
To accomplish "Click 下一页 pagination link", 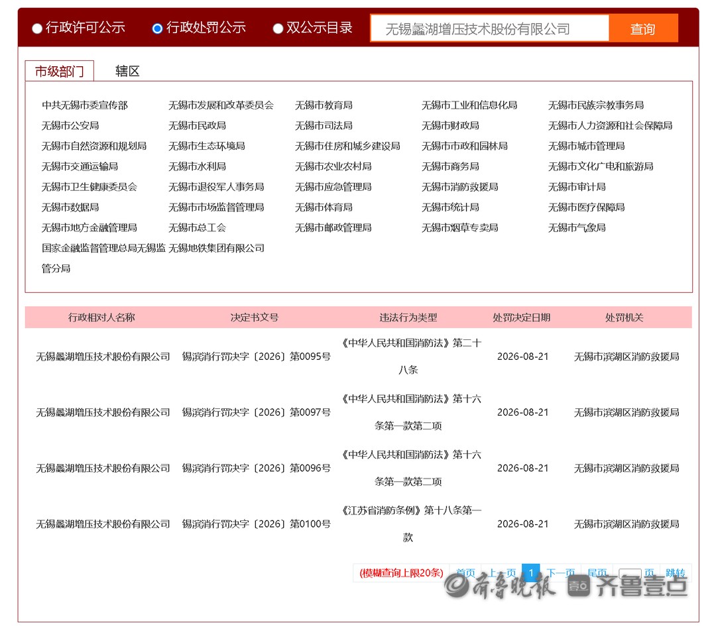I will pos(561,573).
